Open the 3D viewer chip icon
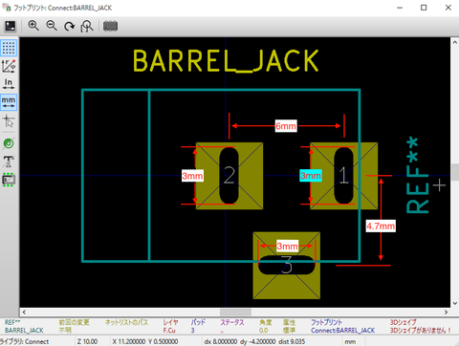 (x=110, y=26)
